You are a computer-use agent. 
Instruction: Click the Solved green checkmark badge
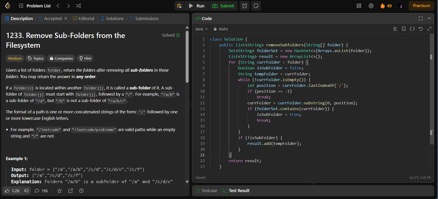(x=171, y=35)
